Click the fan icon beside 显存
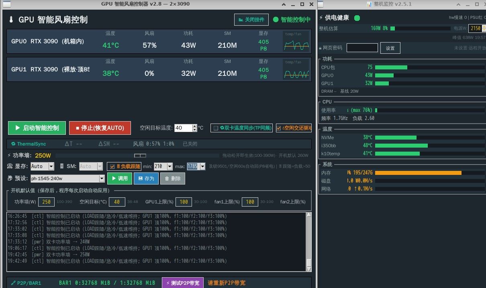This screenshot has height=288, width=486. [10, 166]
